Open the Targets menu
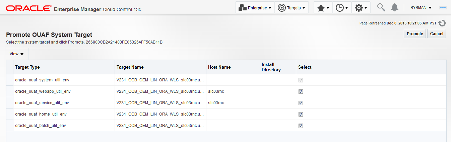 pos(292,8)
